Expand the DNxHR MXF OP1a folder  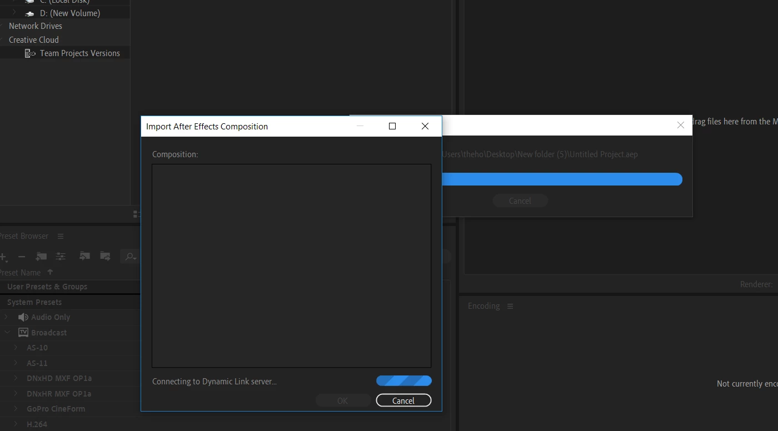pyautogui.click(x=16, y=393)
